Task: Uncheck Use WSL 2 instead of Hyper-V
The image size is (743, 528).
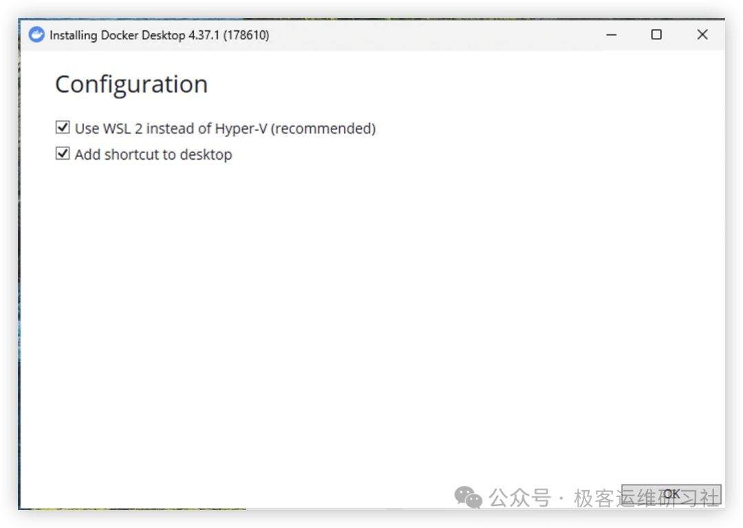Action: 63,127
